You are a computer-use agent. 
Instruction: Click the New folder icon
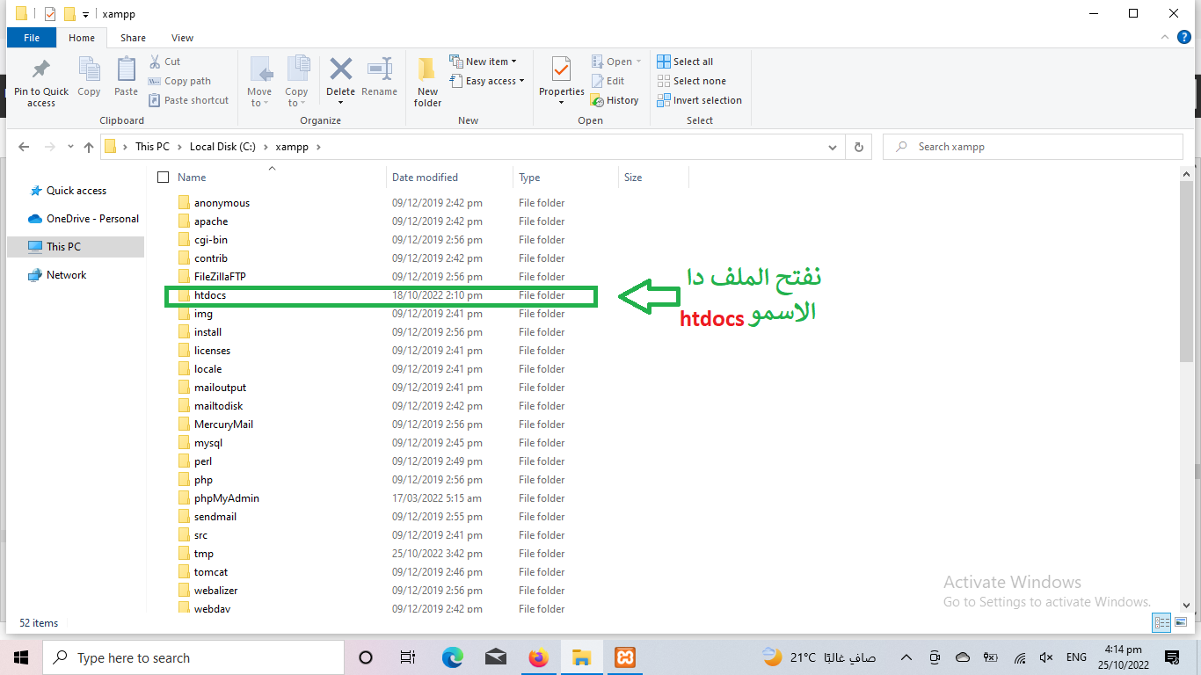point(427,70)
